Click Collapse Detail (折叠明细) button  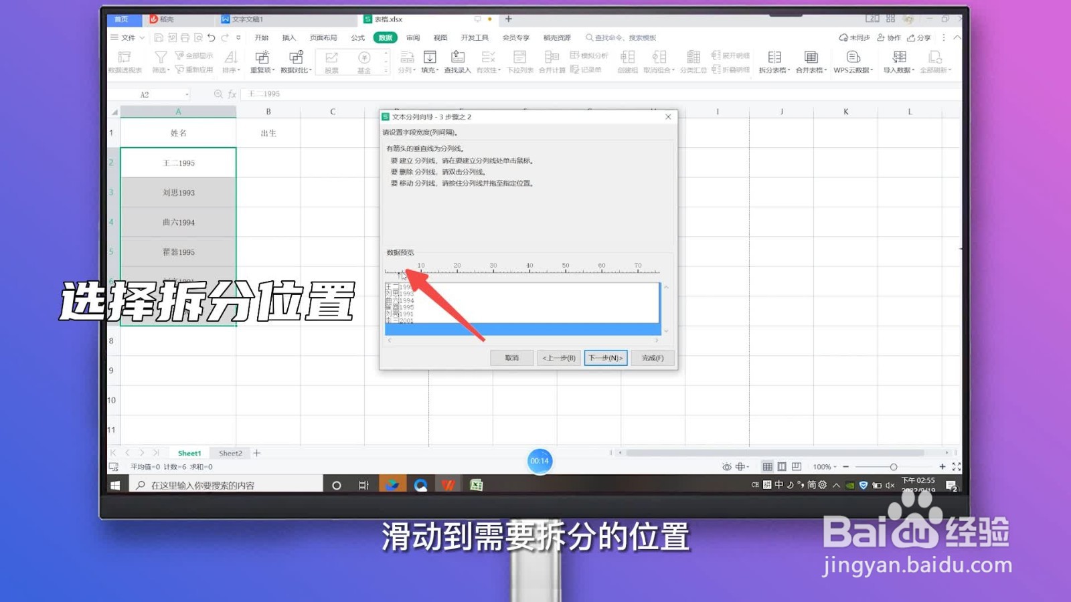730,70
